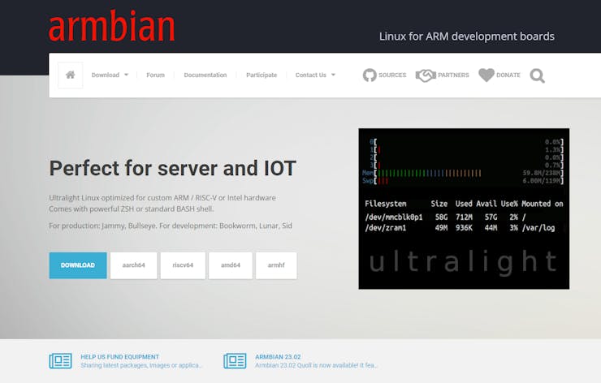This screenshot has height=383, width=601.
Task: Open the Contact Us menu item
Action: pyautogui.click(x=310, y=75)
